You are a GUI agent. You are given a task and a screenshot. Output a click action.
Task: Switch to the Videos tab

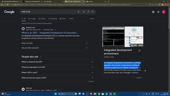(42, 19)
